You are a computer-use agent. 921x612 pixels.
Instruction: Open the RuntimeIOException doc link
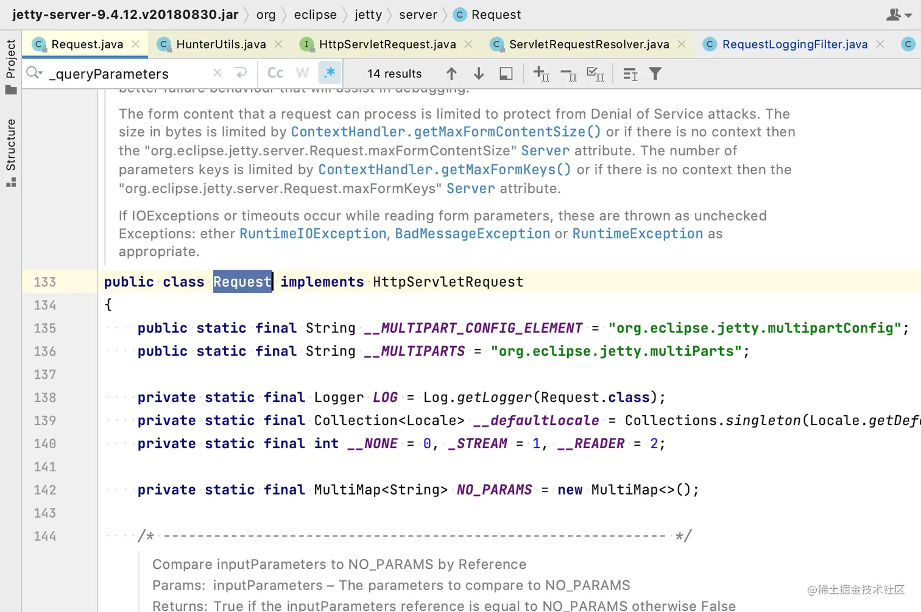313,234
